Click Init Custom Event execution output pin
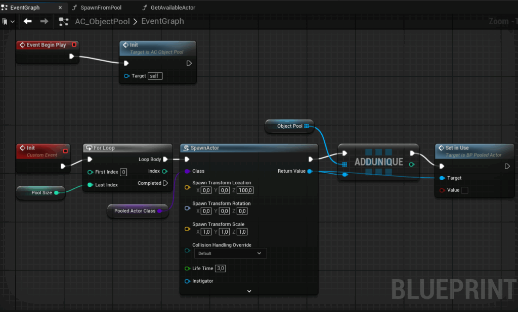 coord(63,166)
